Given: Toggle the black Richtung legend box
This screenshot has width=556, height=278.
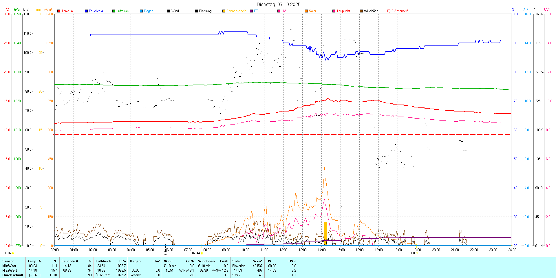Looking at the screenshot, I should (x=196, y=11).
